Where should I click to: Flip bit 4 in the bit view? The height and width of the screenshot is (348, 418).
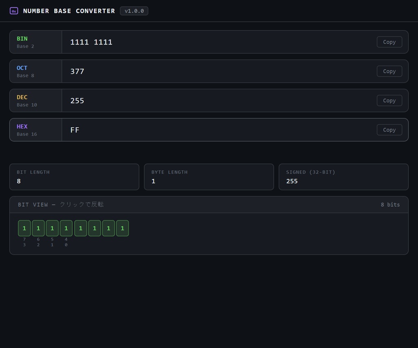point(66,228)
